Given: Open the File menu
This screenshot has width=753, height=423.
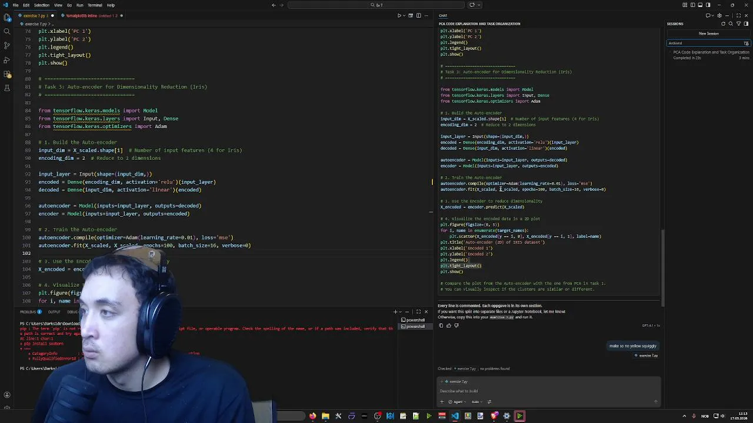Looking at the screenshot, I should (x=15, y=5).
